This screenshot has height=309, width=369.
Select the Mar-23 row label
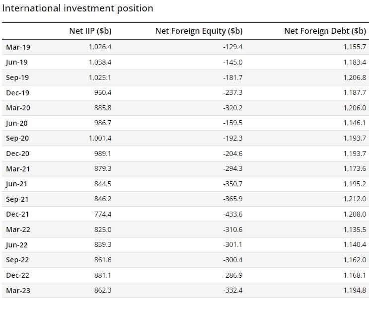click(x=18, y=290)
